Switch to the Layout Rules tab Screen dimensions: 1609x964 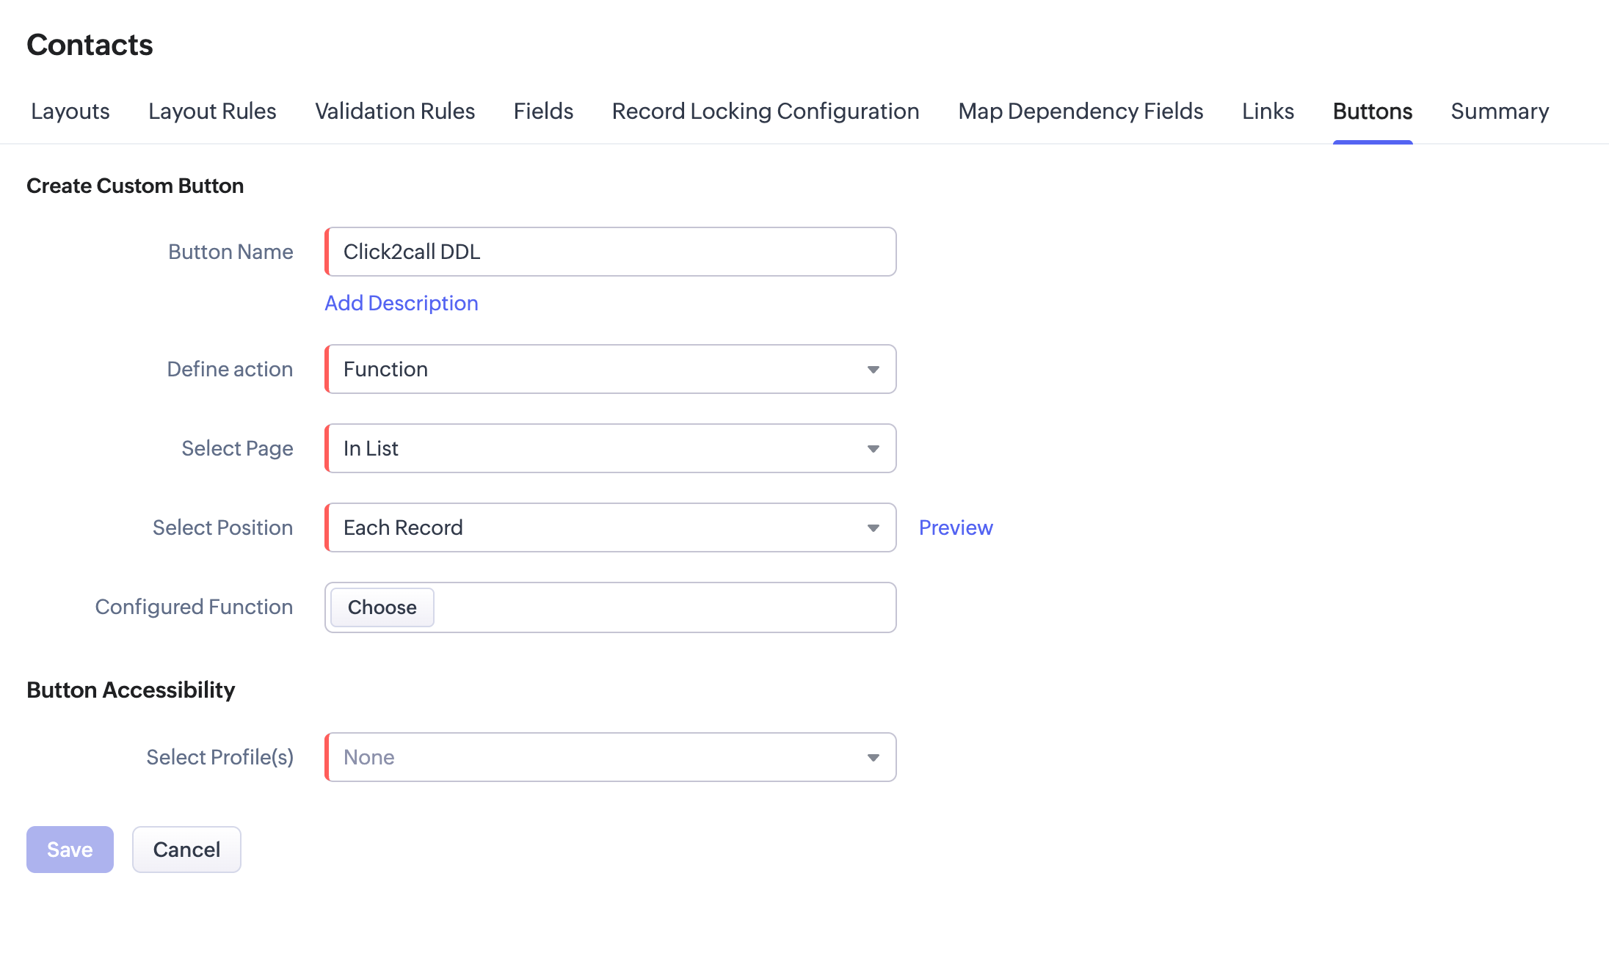(212, 111)
